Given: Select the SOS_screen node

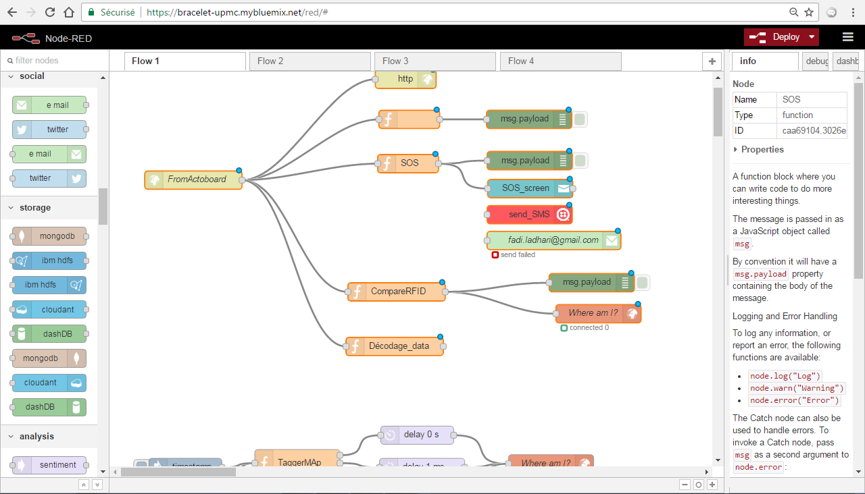Looking at the screenshot, I should 530,188.
